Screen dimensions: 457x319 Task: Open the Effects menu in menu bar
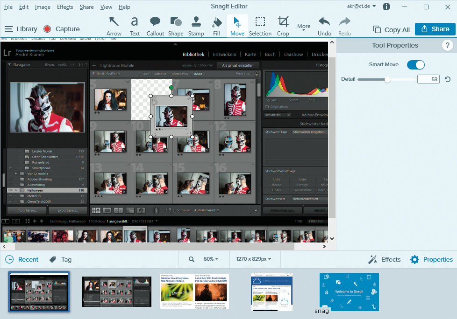65,7
